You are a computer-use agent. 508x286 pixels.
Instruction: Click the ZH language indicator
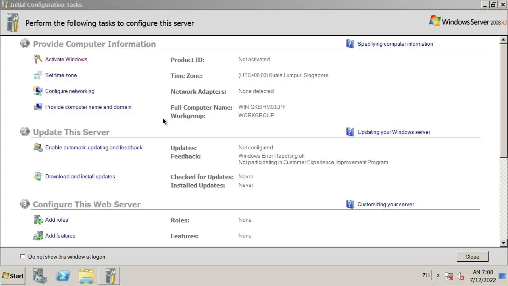coord(426,275)
